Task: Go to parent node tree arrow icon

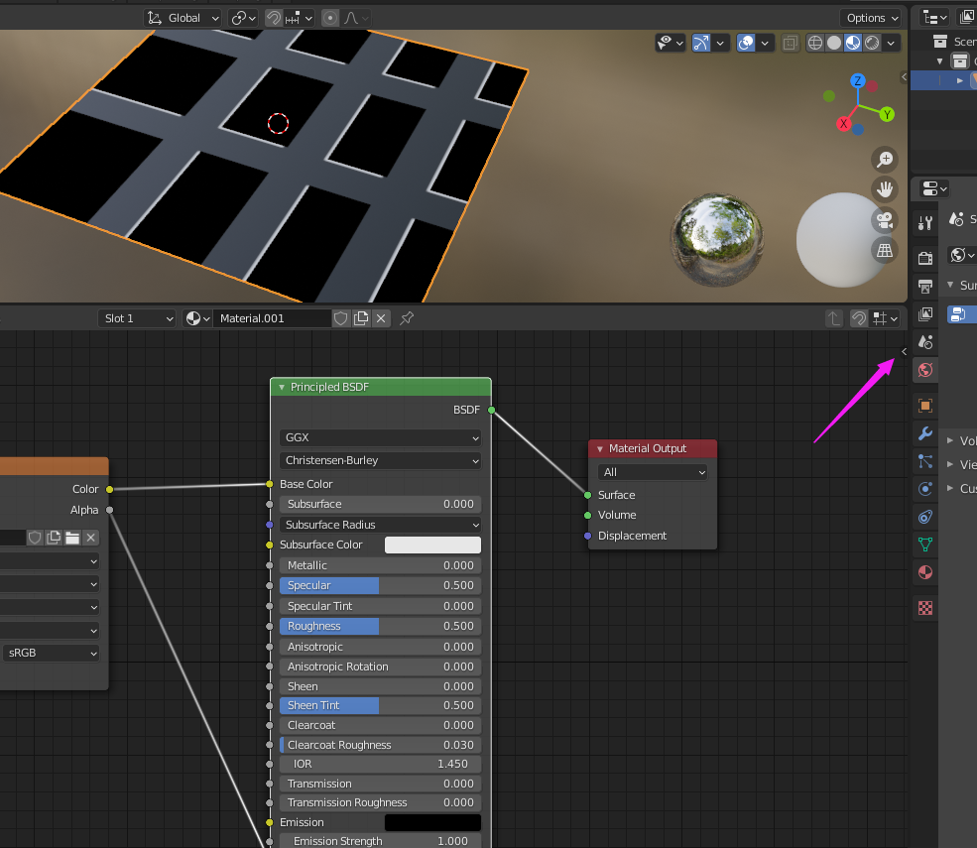Action: 834,318
